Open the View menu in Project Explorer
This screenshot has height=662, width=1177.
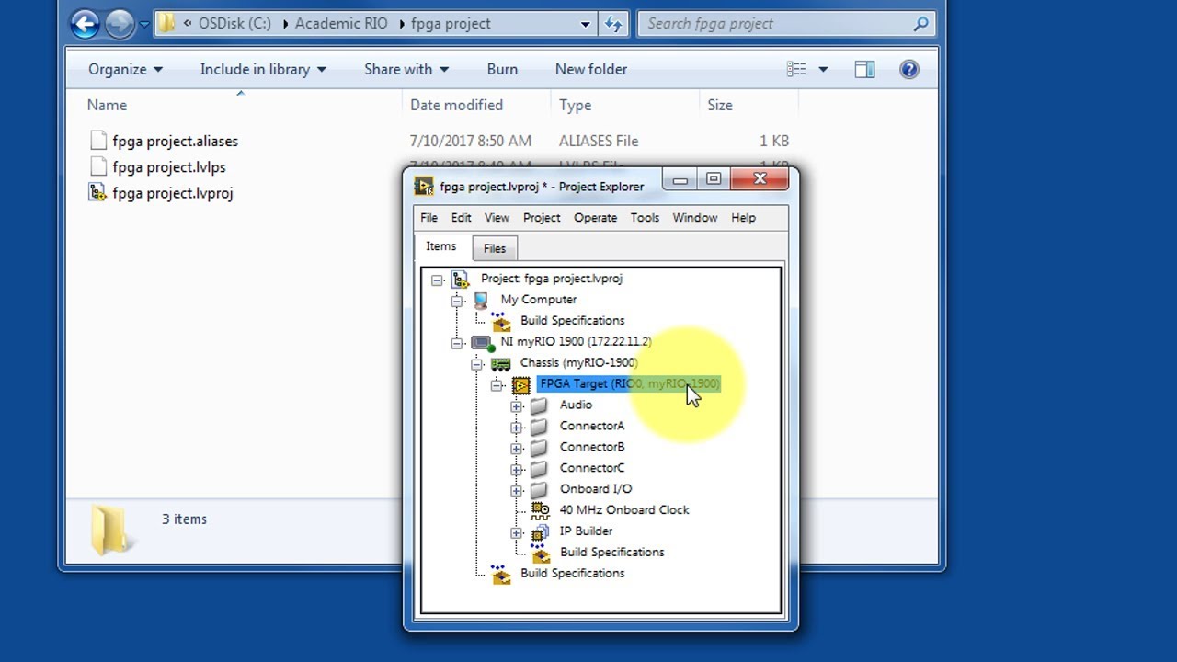click(497, 218)
